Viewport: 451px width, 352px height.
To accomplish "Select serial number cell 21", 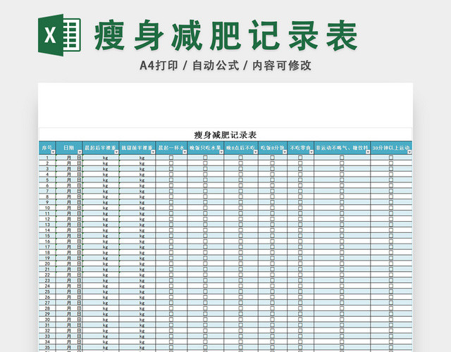I will pyautogui.click(x=47, y=269).
